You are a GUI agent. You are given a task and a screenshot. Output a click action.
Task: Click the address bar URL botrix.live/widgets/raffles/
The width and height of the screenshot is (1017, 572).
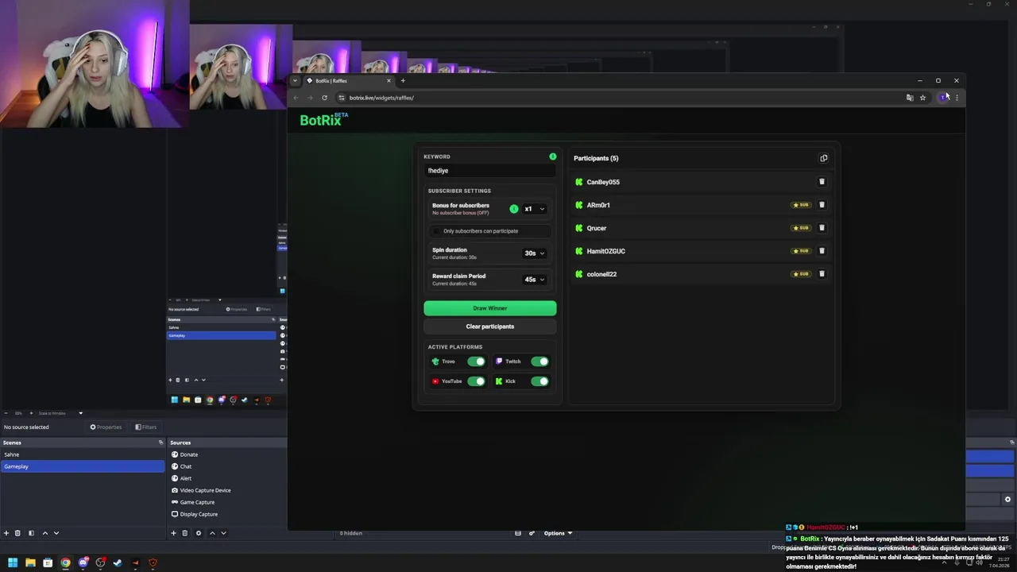381,98
